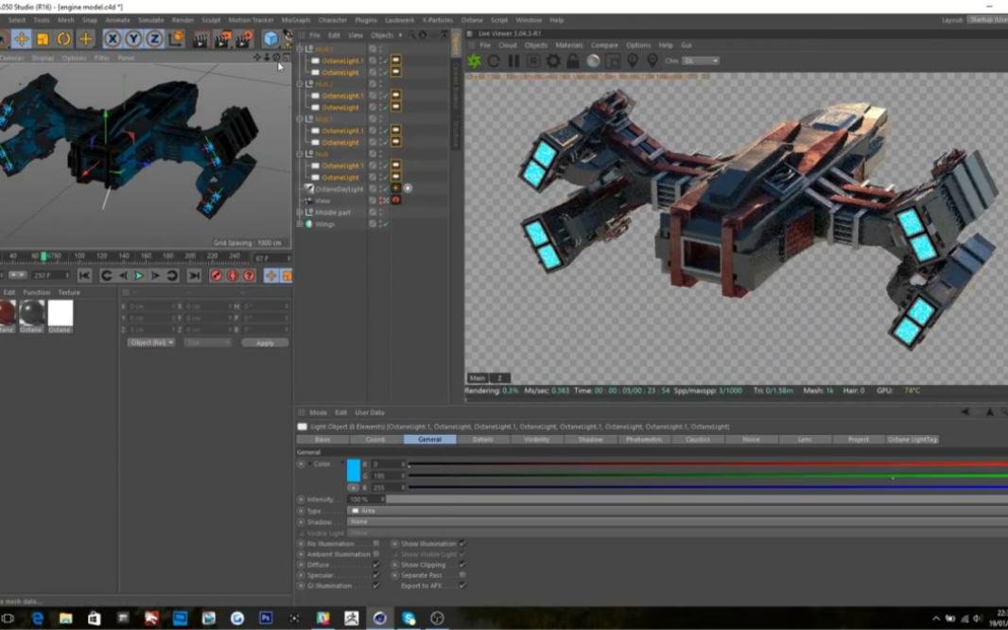This screenshot has width=1008, height=630.
Task: Click the cyan light color swatch
Action: pyautogui.click(x=353, y=470)
